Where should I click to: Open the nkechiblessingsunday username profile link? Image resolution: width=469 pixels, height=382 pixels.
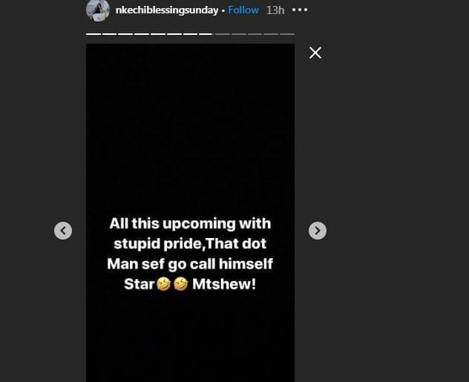point(166,10)
